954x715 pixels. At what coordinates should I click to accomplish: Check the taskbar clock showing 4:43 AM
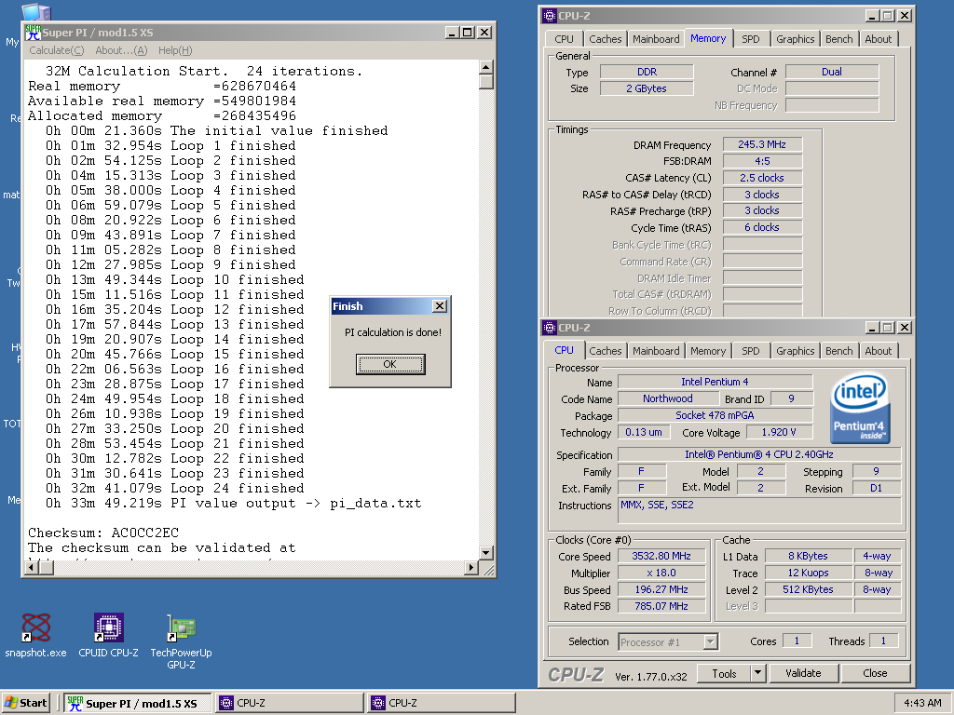(x=922, y=703)
